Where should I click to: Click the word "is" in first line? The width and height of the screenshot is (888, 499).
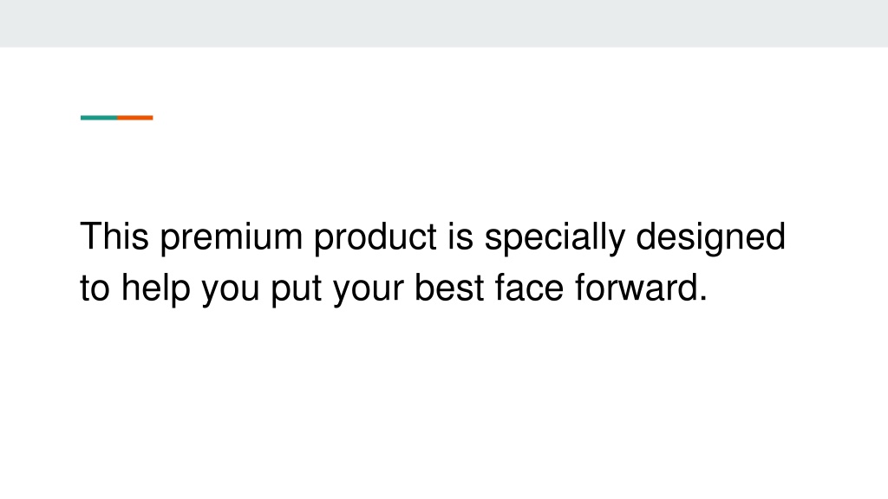(x=460, y=236)
